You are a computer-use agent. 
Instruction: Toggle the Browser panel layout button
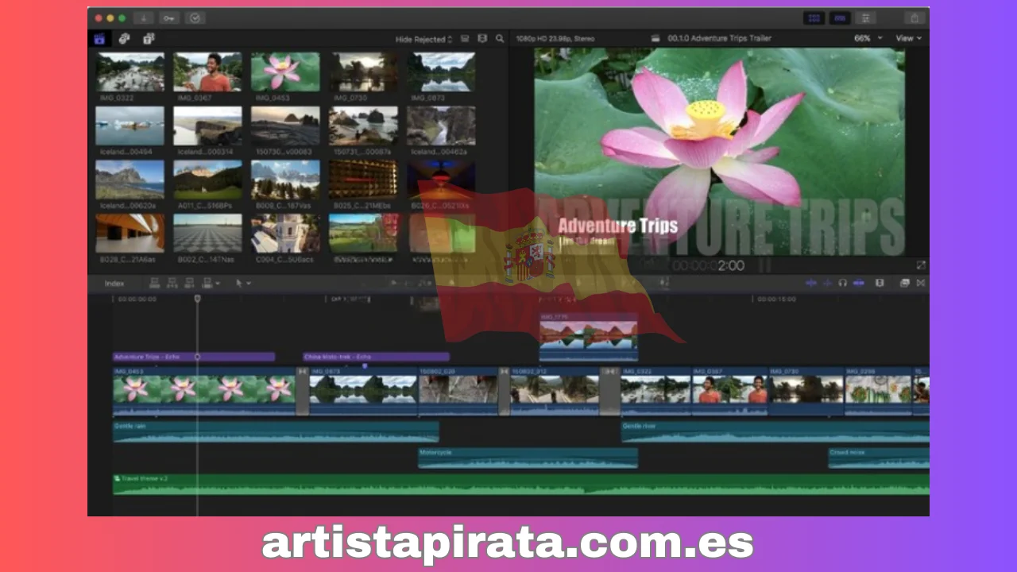(814, 17)
